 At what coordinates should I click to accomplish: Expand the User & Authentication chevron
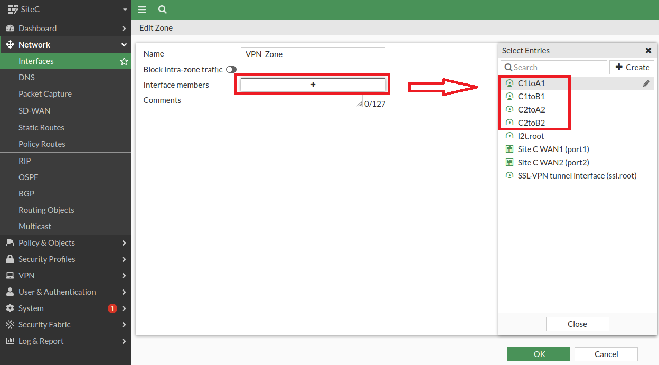[x=124, y=292]
